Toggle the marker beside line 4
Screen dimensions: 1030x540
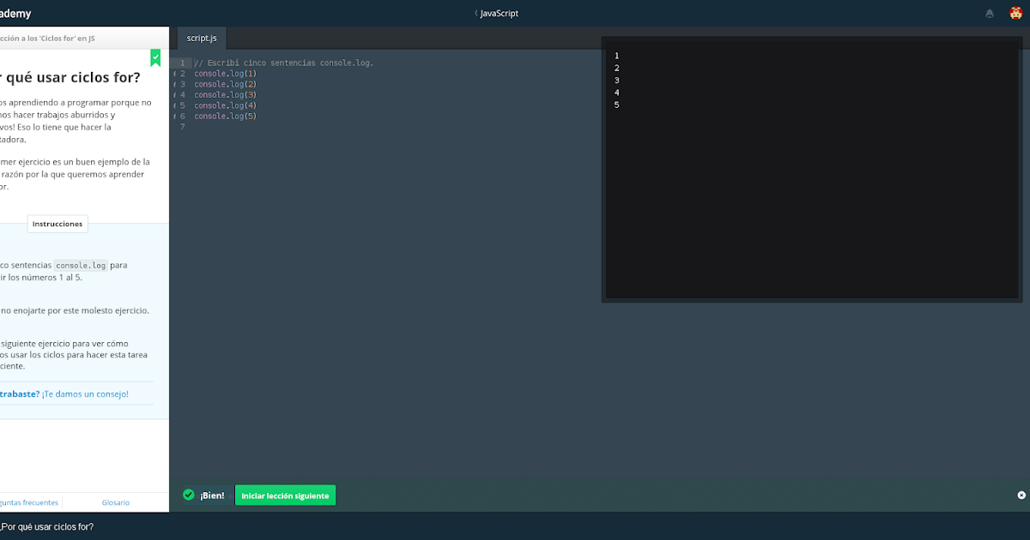pos(174,94)
